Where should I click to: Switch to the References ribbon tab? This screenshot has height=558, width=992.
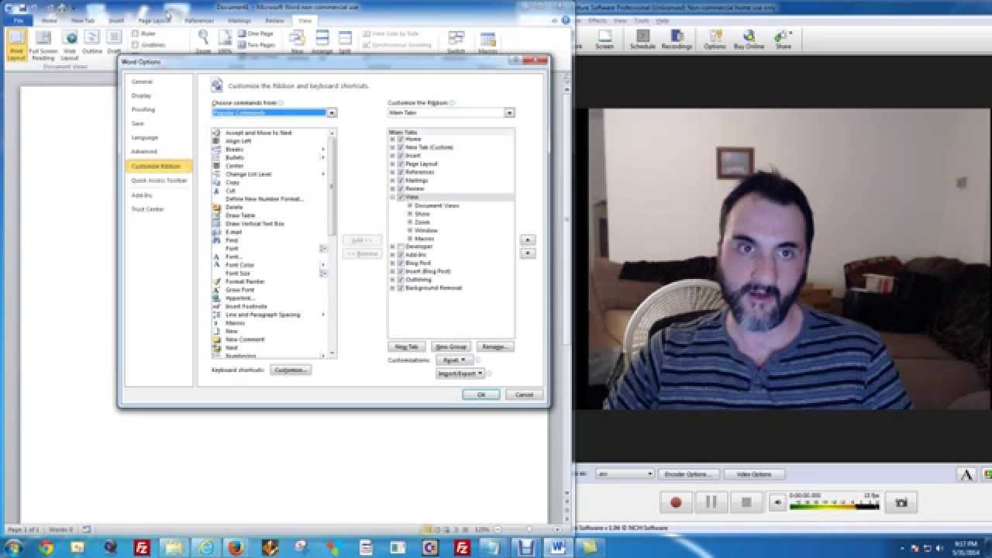tap(199, 21)
